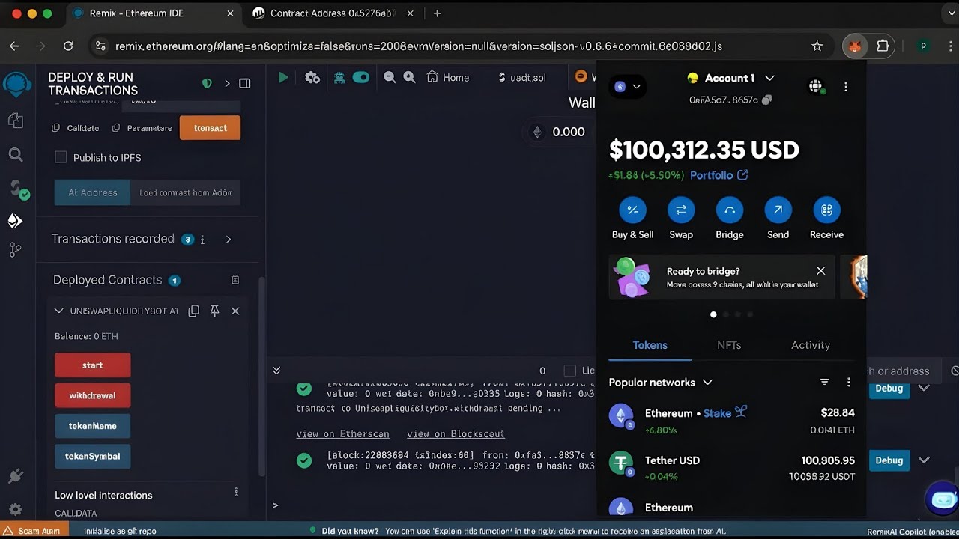Click the red start function button
The height and width of the screenshot is (539, 959).
coord(93,365)
